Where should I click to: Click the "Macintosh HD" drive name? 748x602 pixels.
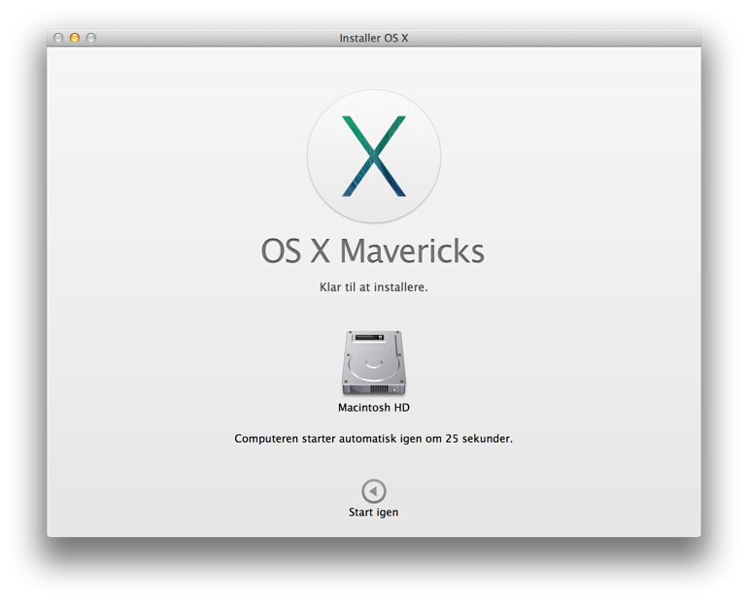[374, 408]
